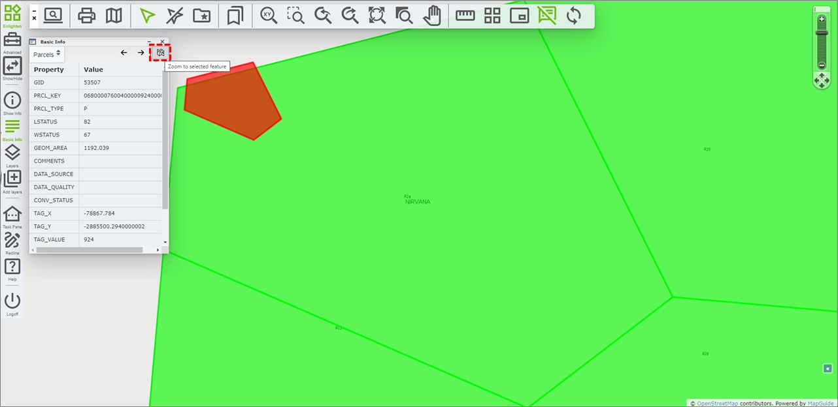Toggle the Show/Hide sidebar button
The image size is (838, 407).
[x=12, y=66]
